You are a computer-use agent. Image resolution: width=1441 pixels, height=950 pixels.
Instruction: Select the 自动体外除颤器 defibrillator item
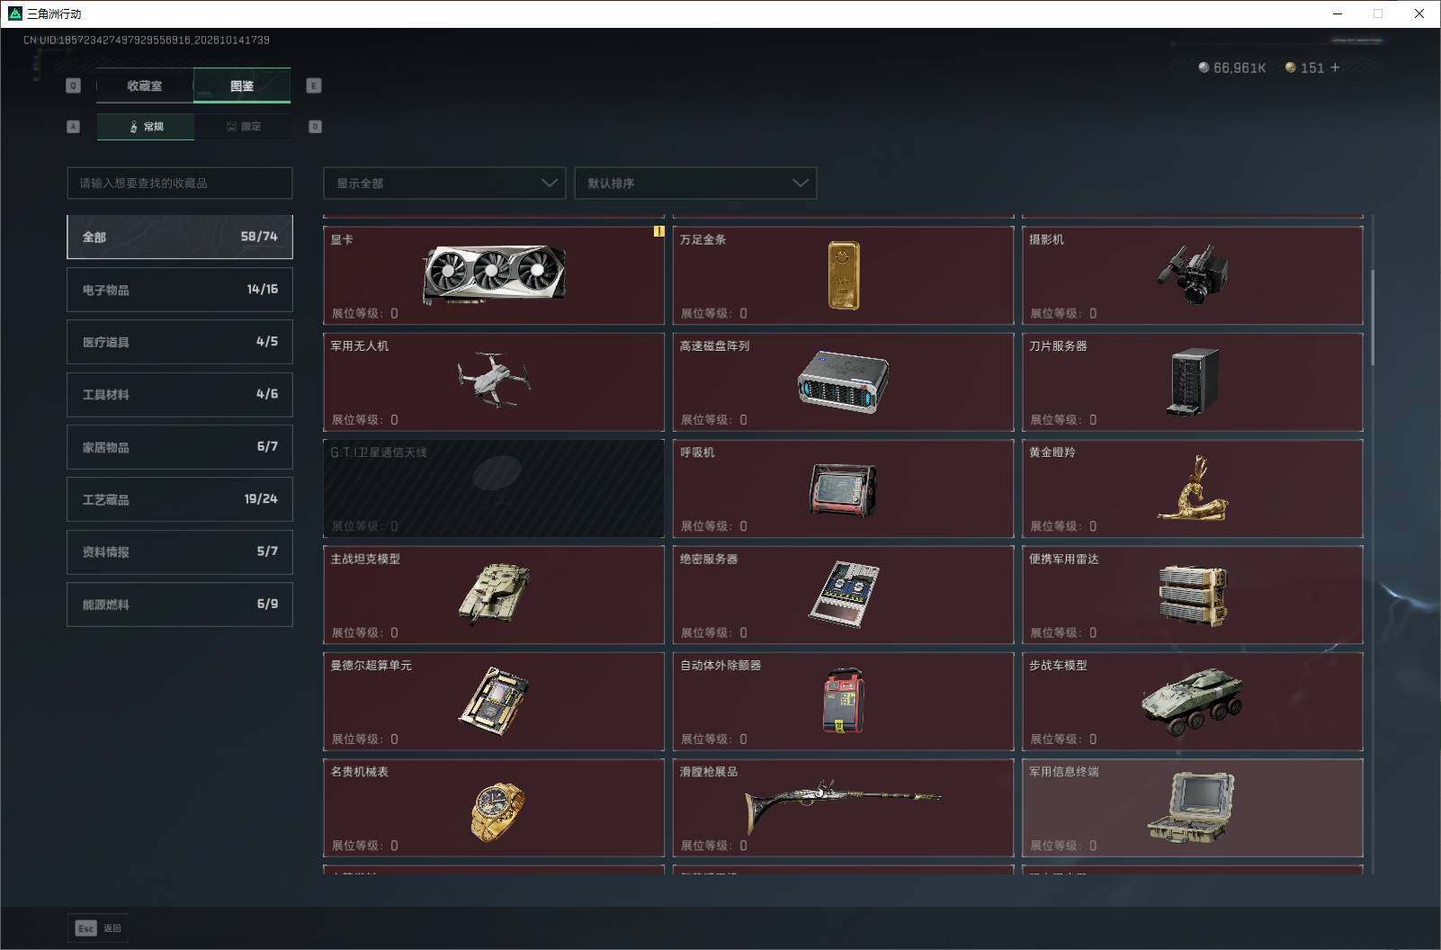[x=843, y=701]
